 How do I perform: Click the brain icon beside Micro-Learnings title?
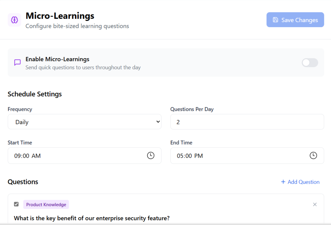click(x=14, y=20)
